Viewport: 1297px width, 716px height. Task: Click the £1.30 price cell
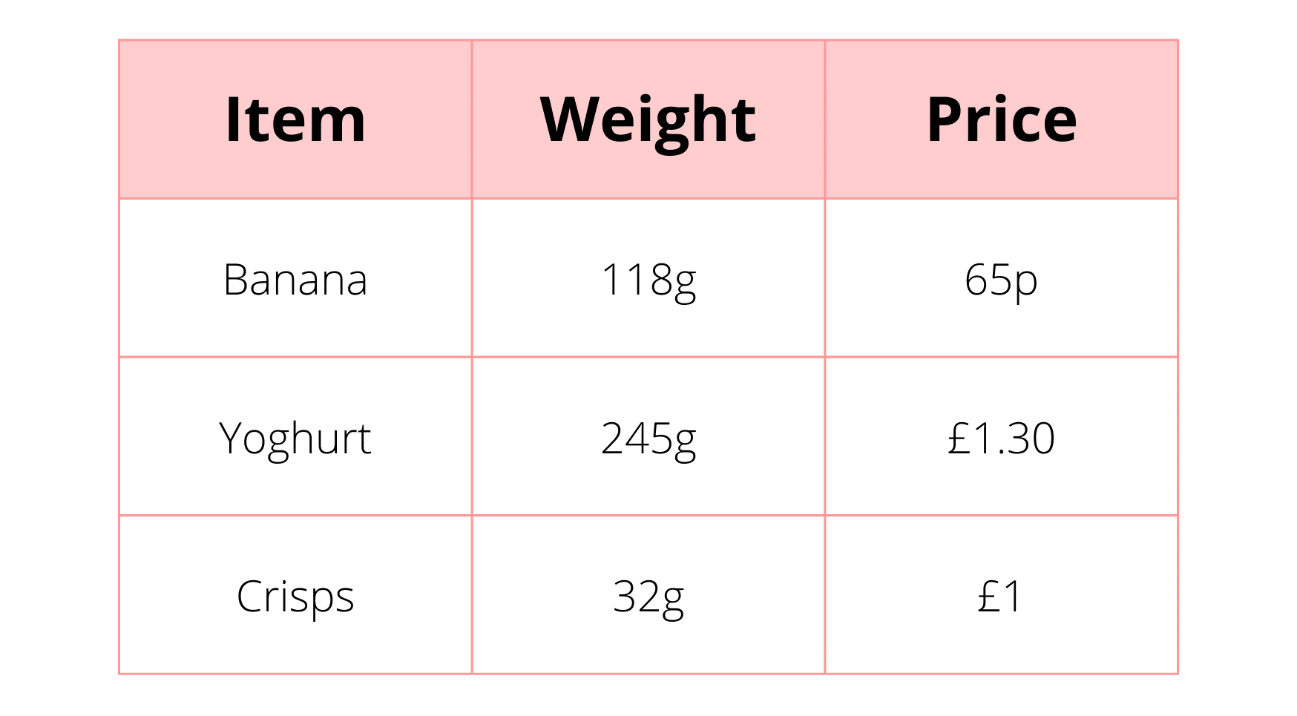click(1001, 438)
